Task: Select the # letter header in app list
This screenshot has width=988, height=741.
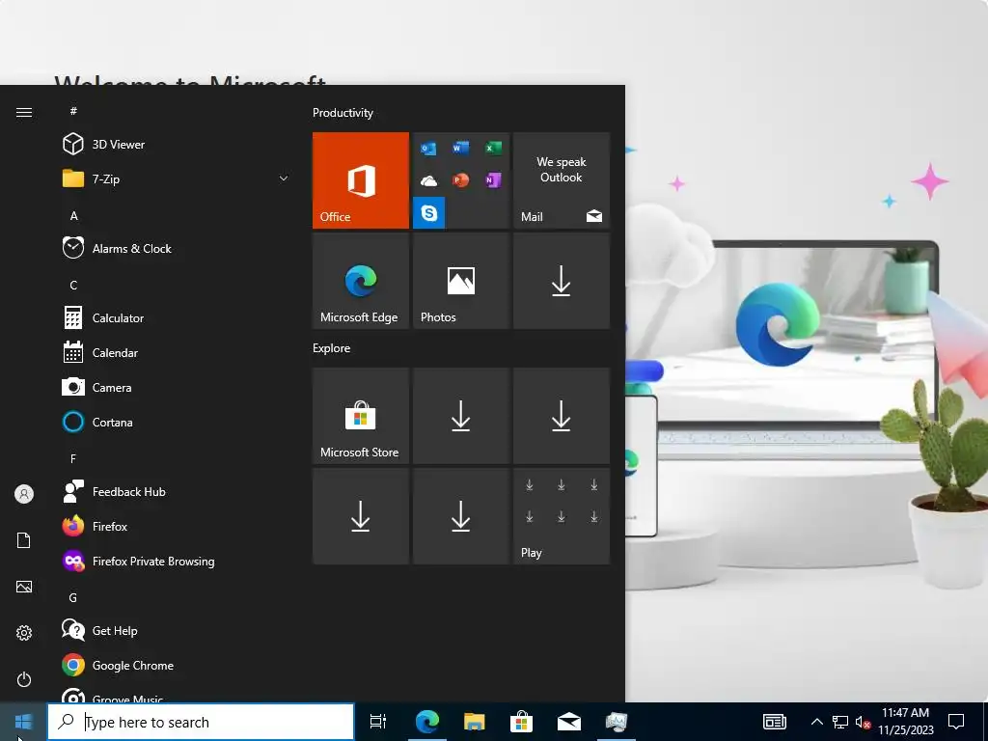Action: 73,111
